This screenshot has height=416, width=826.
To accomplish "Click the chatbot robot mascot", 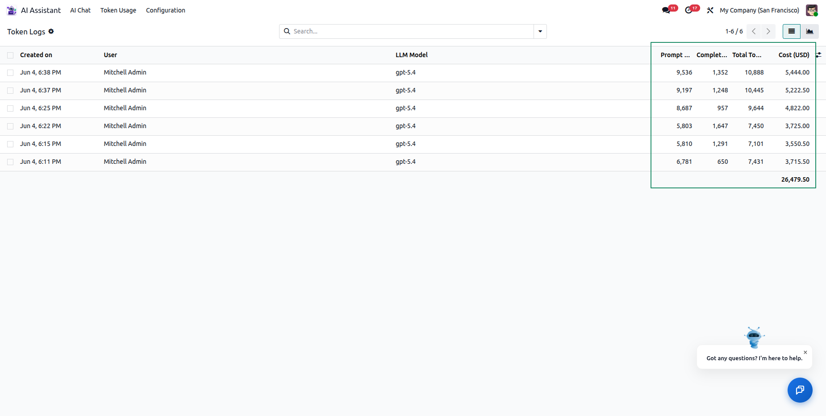I will pos(755,337).
